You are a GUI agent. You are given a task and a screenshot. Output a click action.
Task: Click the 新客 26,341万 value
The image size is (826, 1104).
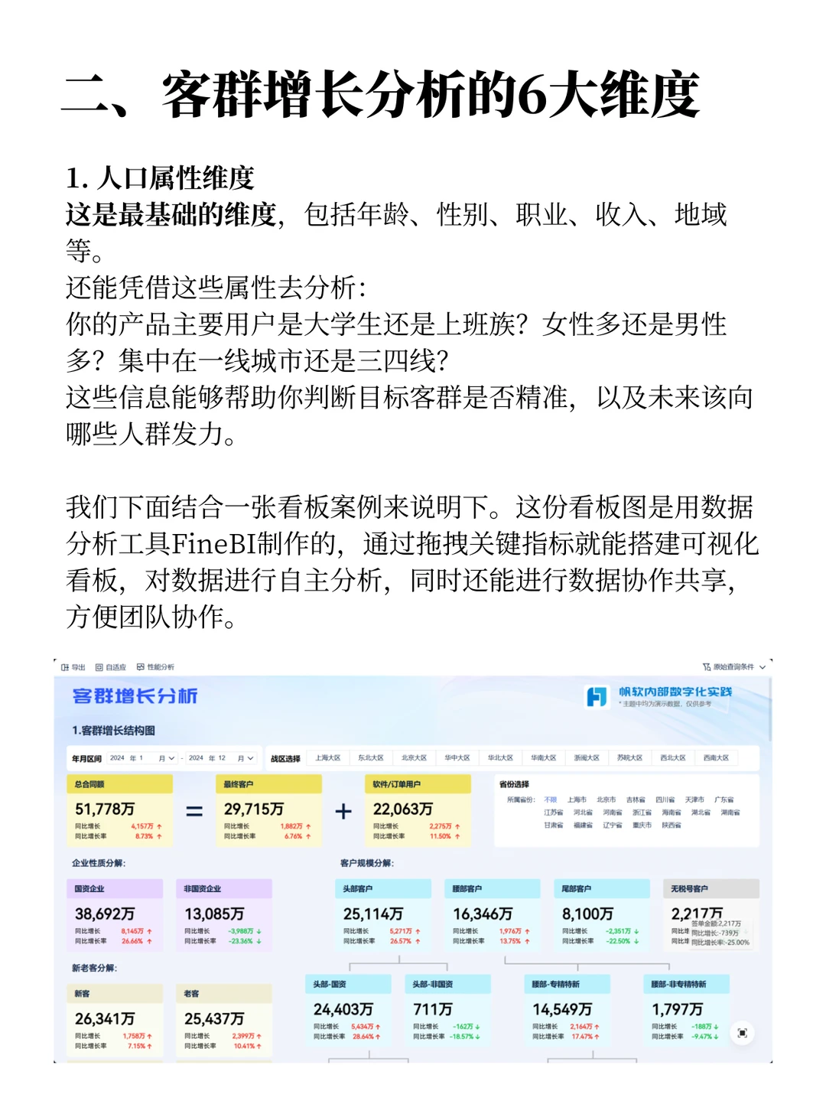tap(105, 1019)
